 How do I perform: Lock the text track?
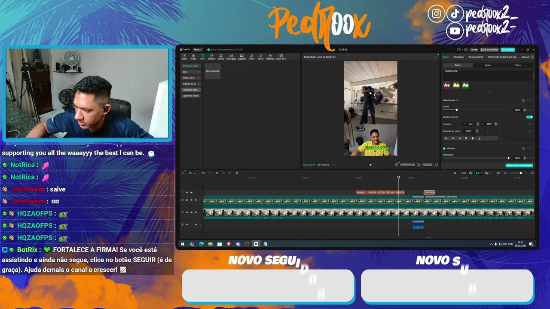click(x=187, y=192)
